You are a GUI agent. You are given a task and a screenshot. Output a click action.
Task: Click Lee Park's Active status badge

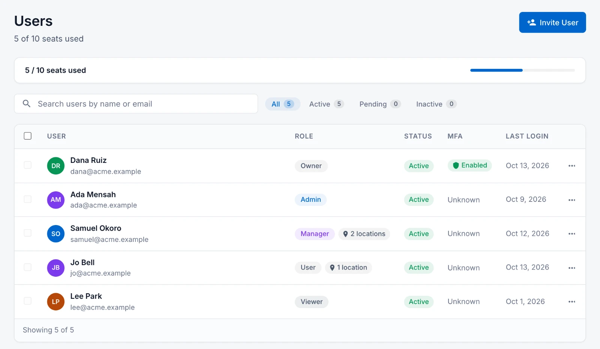pyautogui.click(x=419, y=302)
